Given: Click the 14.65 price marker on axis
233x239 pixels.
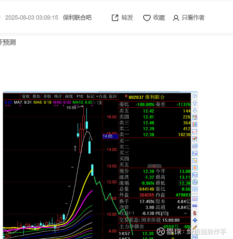Looking at the screenshot, I should pos(110,136).
